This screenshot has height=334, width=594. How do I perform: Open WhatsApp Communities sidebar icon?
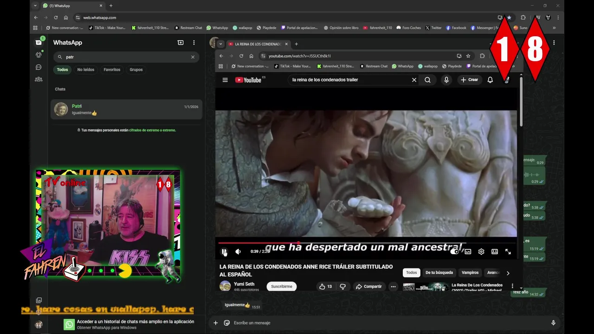(x=39, y=79)
